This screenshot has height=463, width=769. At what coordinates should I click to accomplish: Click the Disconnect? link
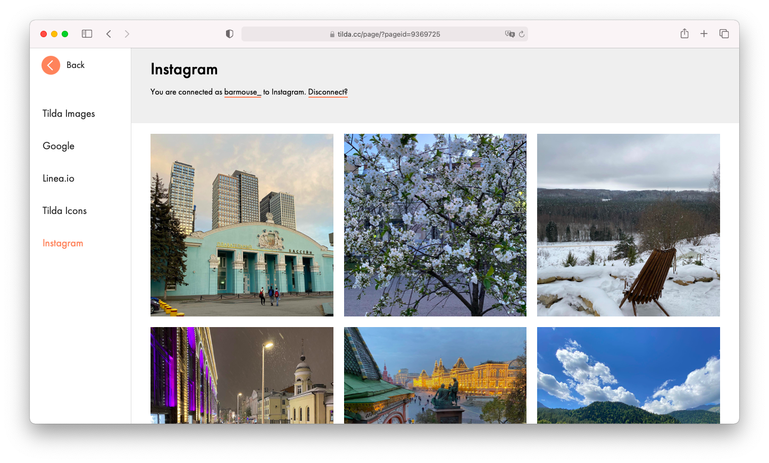[x=328, y=92]
